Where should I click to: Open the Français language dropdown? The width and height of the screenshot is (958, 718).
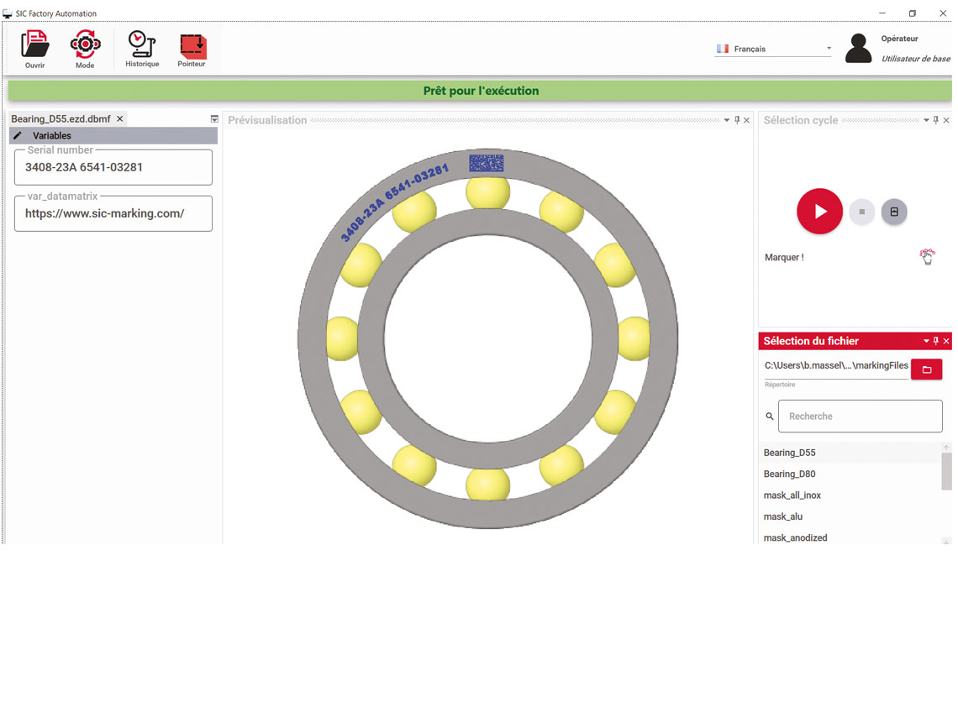(773, 49)
